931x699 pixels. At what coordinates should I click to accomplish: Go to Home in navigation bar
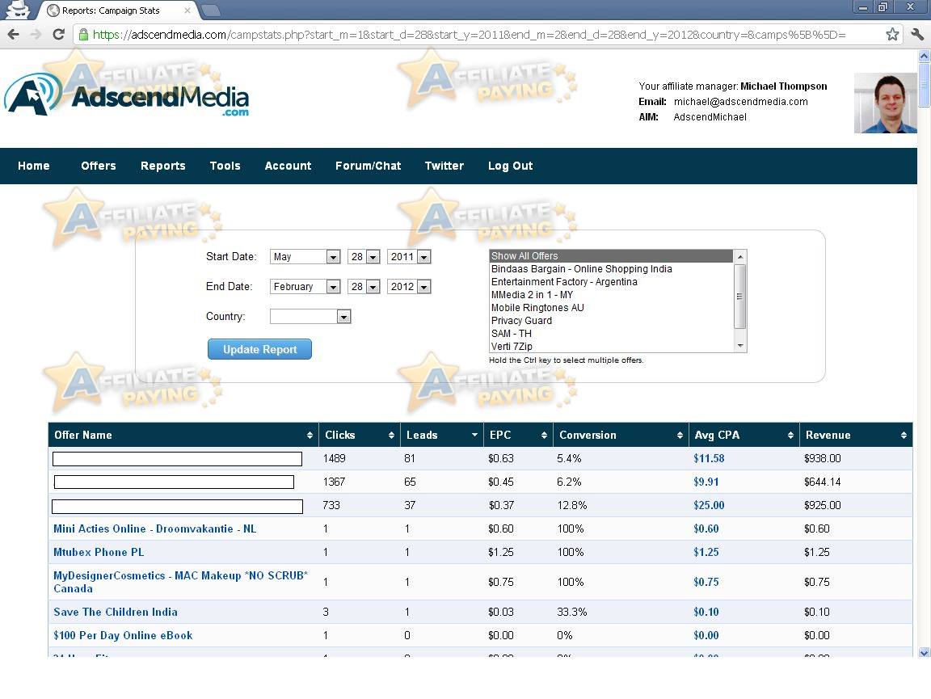click(34, 166)
